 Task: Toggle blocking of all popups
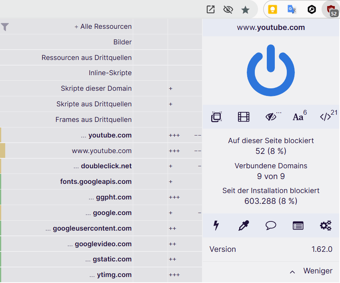click(x=216, y=117)
